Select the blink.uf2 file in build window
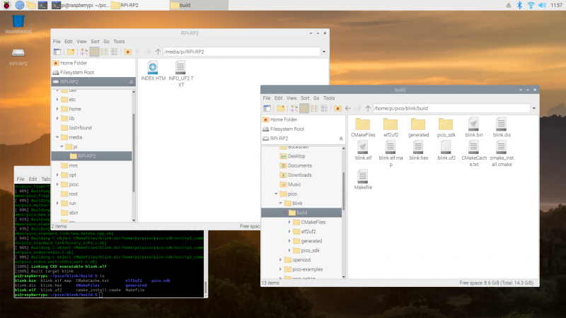Screen dimensions: 566x318 (446, 148)
